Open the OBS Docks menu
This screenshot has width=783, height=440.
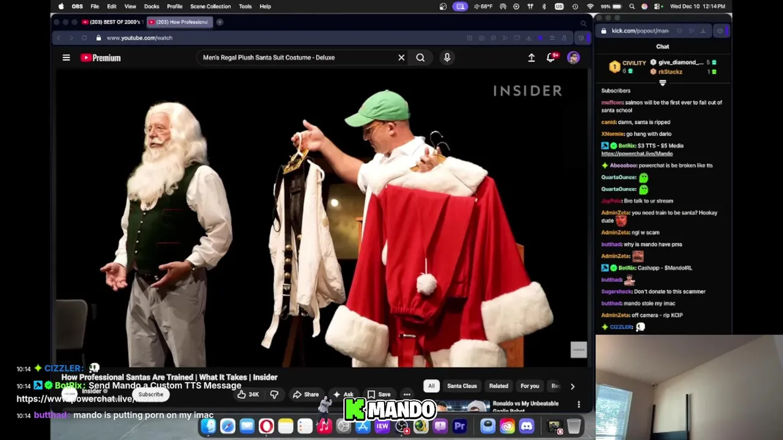tap(152, 6)
